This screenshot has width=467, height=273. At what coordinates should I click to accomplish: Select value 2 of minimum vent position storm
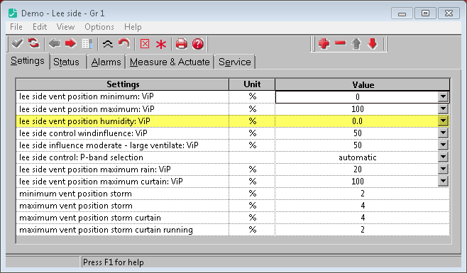click(x=362, y=194)
